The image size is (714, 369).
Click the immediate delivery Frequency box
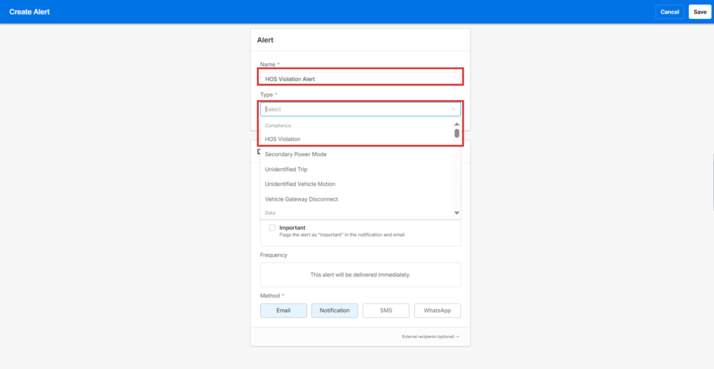(x=360, y=275)
